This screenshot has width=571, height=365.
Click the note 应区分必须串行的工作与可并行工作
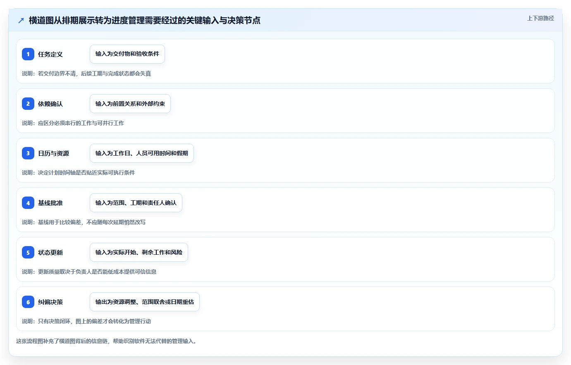tap(81, 123)
